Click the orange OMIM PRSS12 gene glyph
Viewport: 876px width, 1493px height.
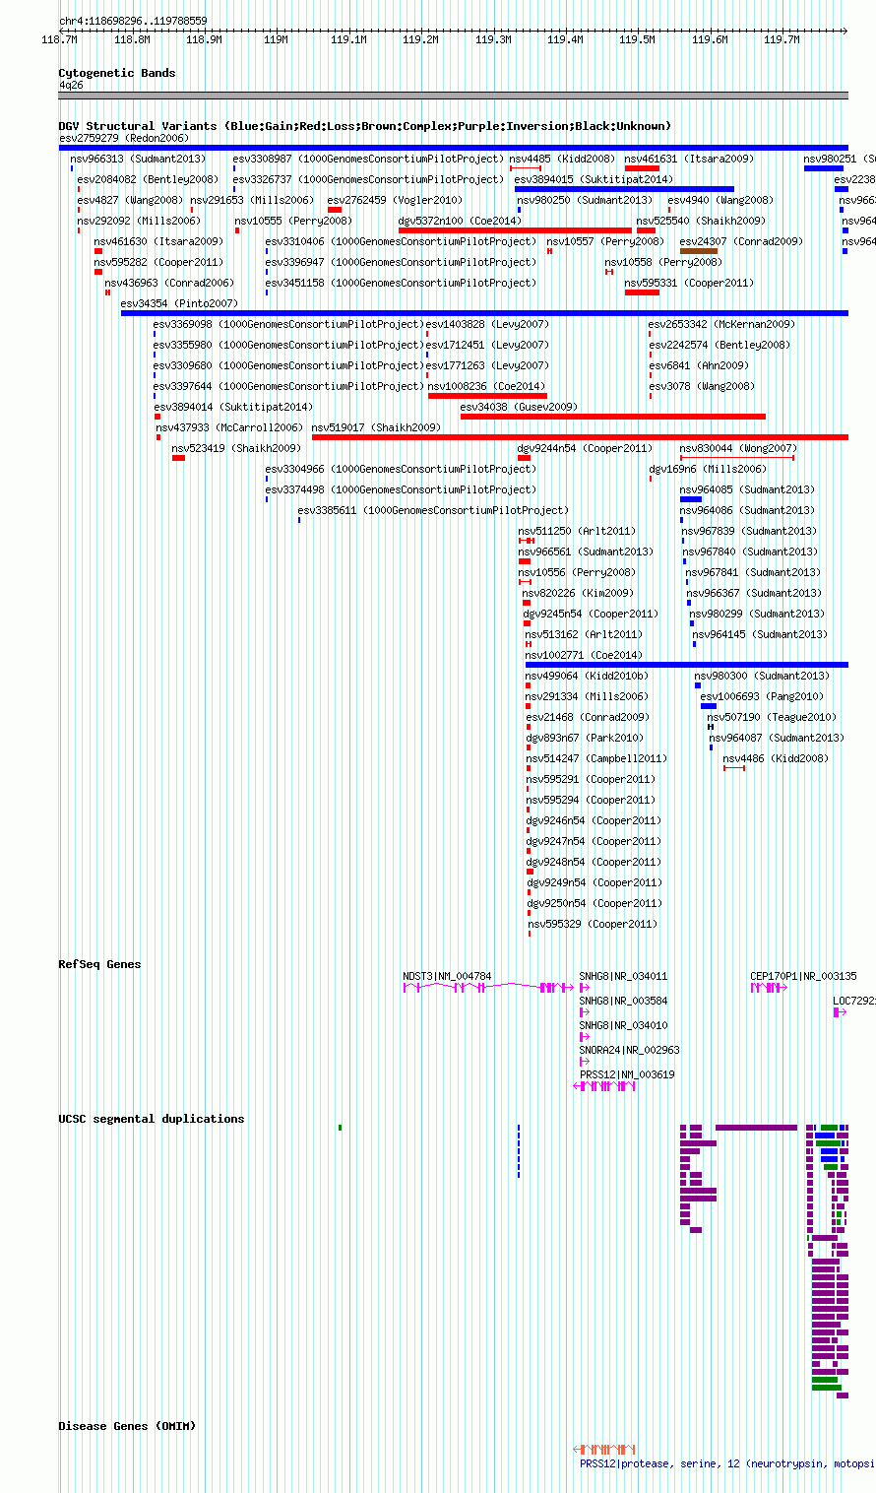tap(604, 1449)
